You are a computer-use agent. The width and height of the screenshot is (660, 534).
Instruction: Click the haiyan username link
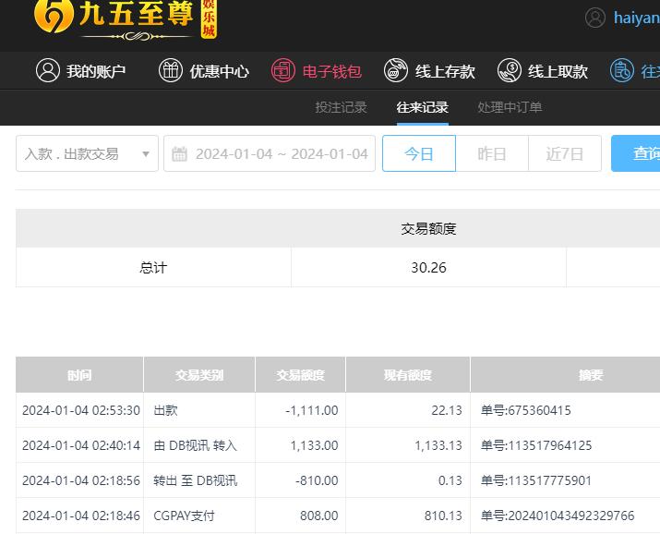tap(636, 18)
